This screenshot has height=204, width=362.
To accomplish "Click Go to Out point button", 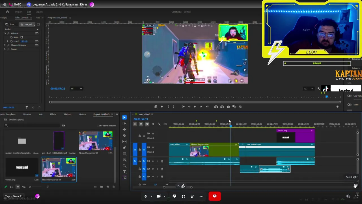I will click(x=207, y=107).
